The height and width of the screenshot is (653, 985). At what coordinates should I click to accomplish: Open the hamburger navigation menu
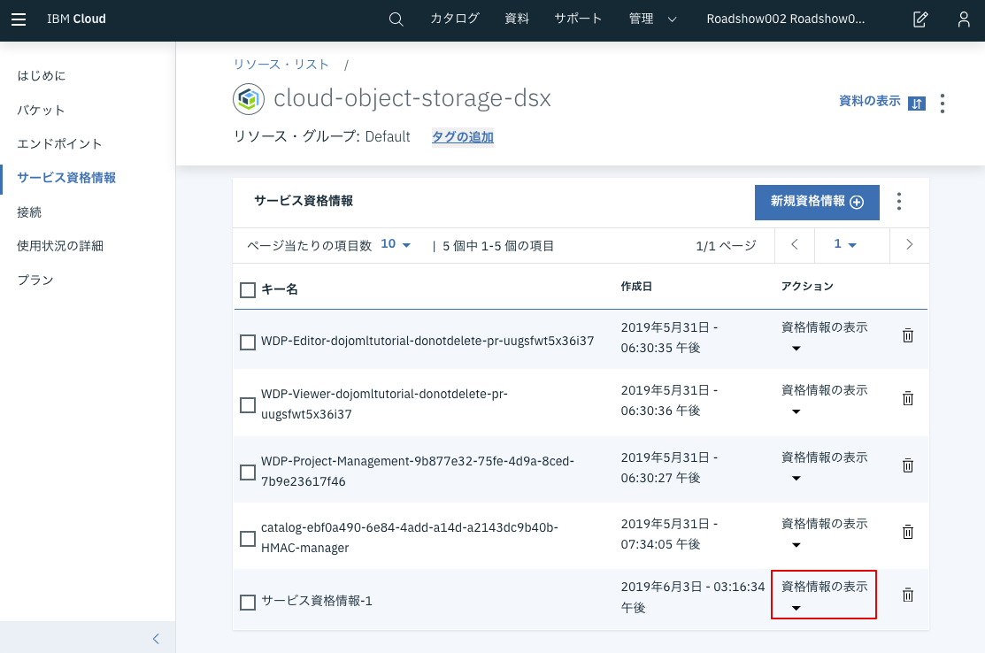(19, 19)
